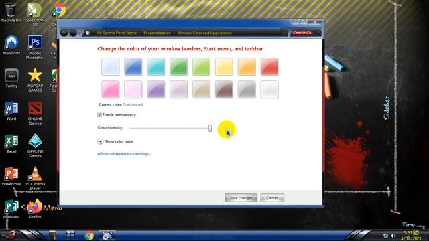Select the dark blue color swatch
Screen dimensions: 429x241
click(133, 66)
